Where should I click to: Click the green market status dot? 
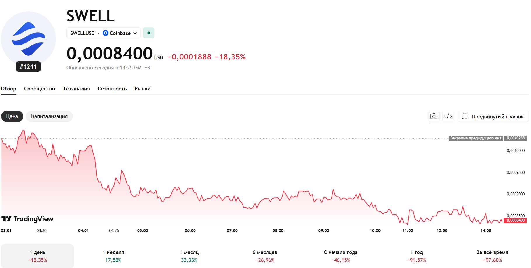coord(149,33)
